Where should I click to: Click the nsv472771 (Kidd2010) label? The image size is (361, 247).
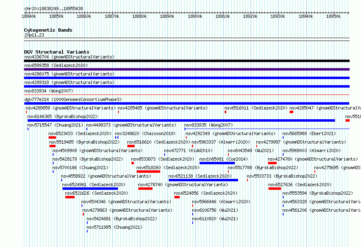(188, 150)
